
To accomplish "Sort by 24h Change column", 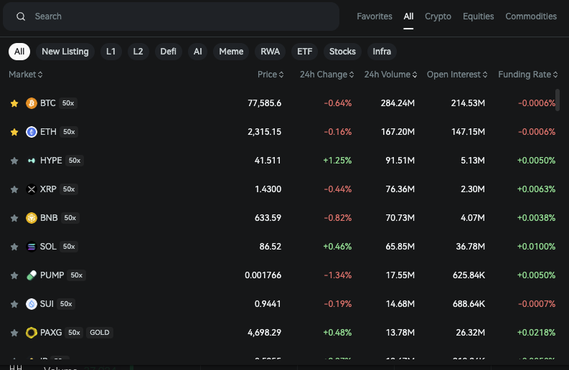I will pyautogui.click(x=326, y=75).
